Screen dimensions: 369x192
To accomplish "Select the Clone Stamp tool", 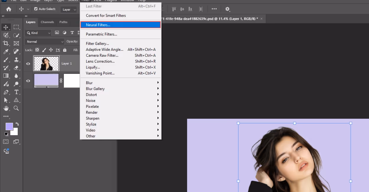I will (16, 60).
